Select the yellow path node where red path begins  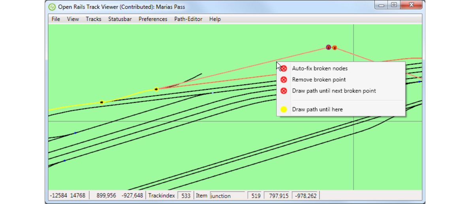tap(156, 89)
